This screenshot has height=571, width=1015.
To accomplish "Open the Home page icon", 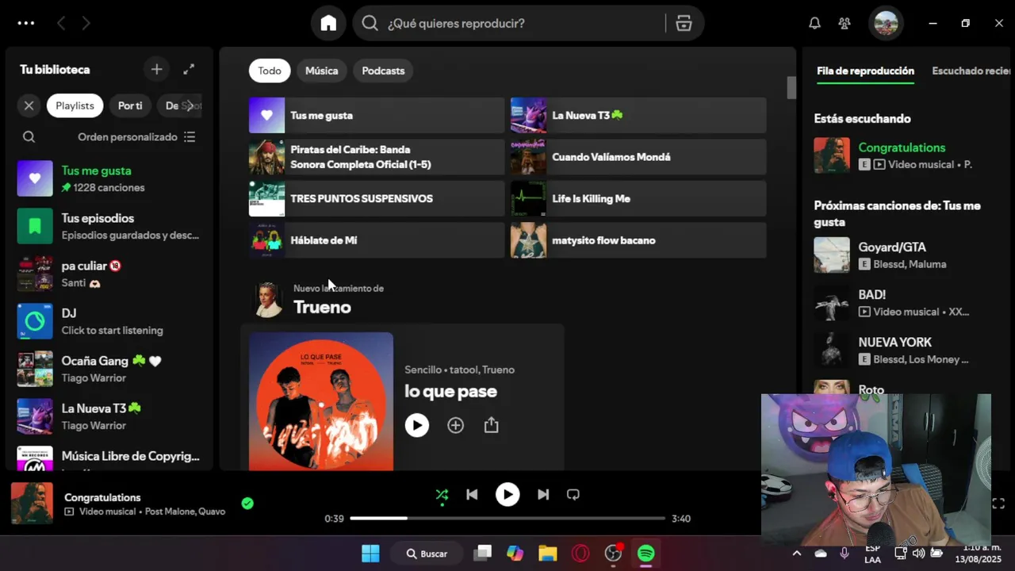I will [328, 23].
